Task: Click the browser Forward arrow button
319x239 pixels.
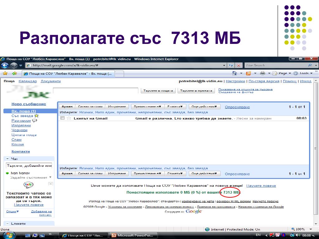Action: tap(14, 65)
